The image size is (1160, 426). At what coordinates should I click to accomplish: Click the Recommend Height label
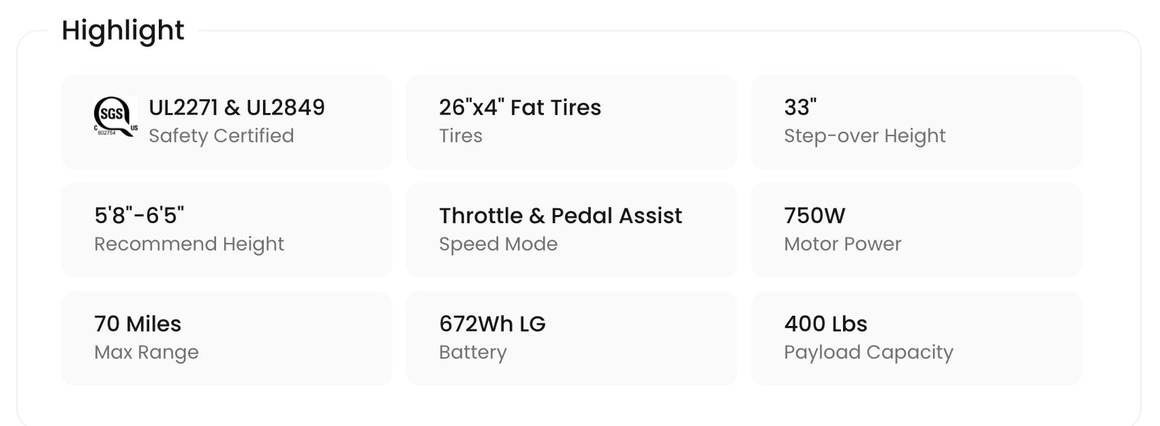pos(188,244)
